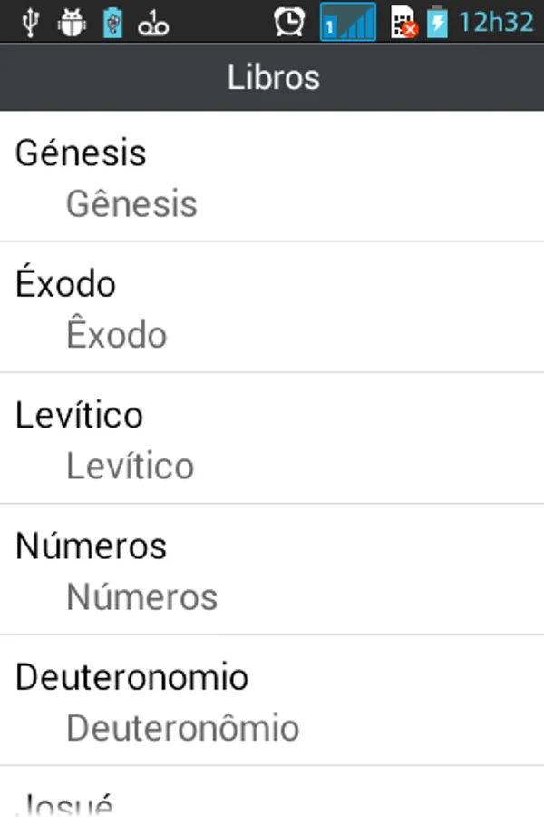544x817 pixels.
Task: Tap the Libros title bar
Action: click(272, 77)
